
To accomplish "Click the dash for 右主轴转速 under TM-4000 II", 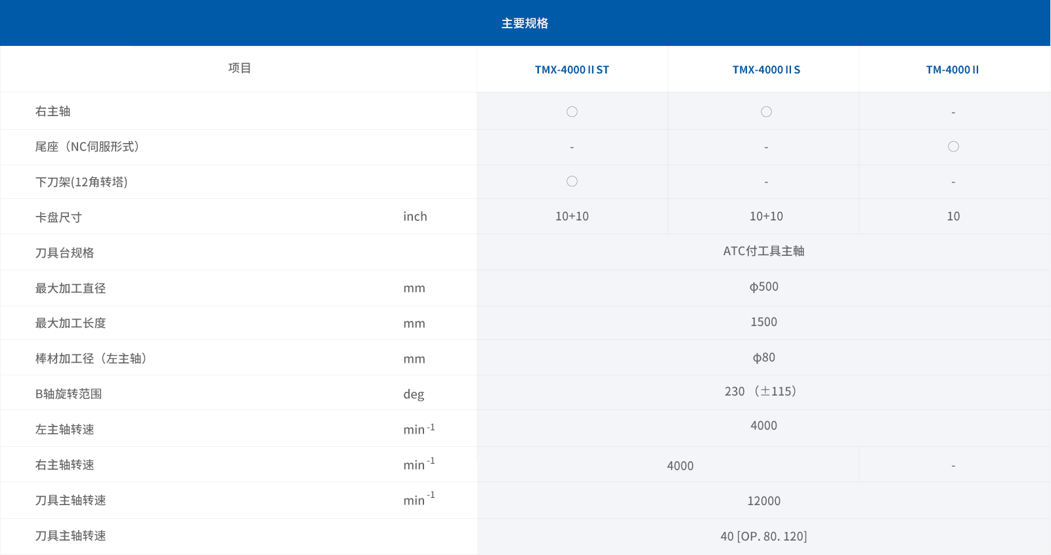I will [x=953, y=466].
